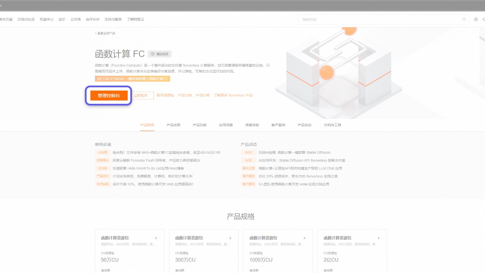Click the orange 管理控制台 button
This screenshot has height=273, width=485.
coord(109,96)
